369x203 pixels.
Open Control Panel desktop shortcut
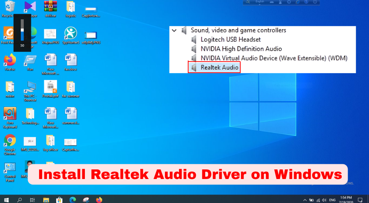pos(10,168)
